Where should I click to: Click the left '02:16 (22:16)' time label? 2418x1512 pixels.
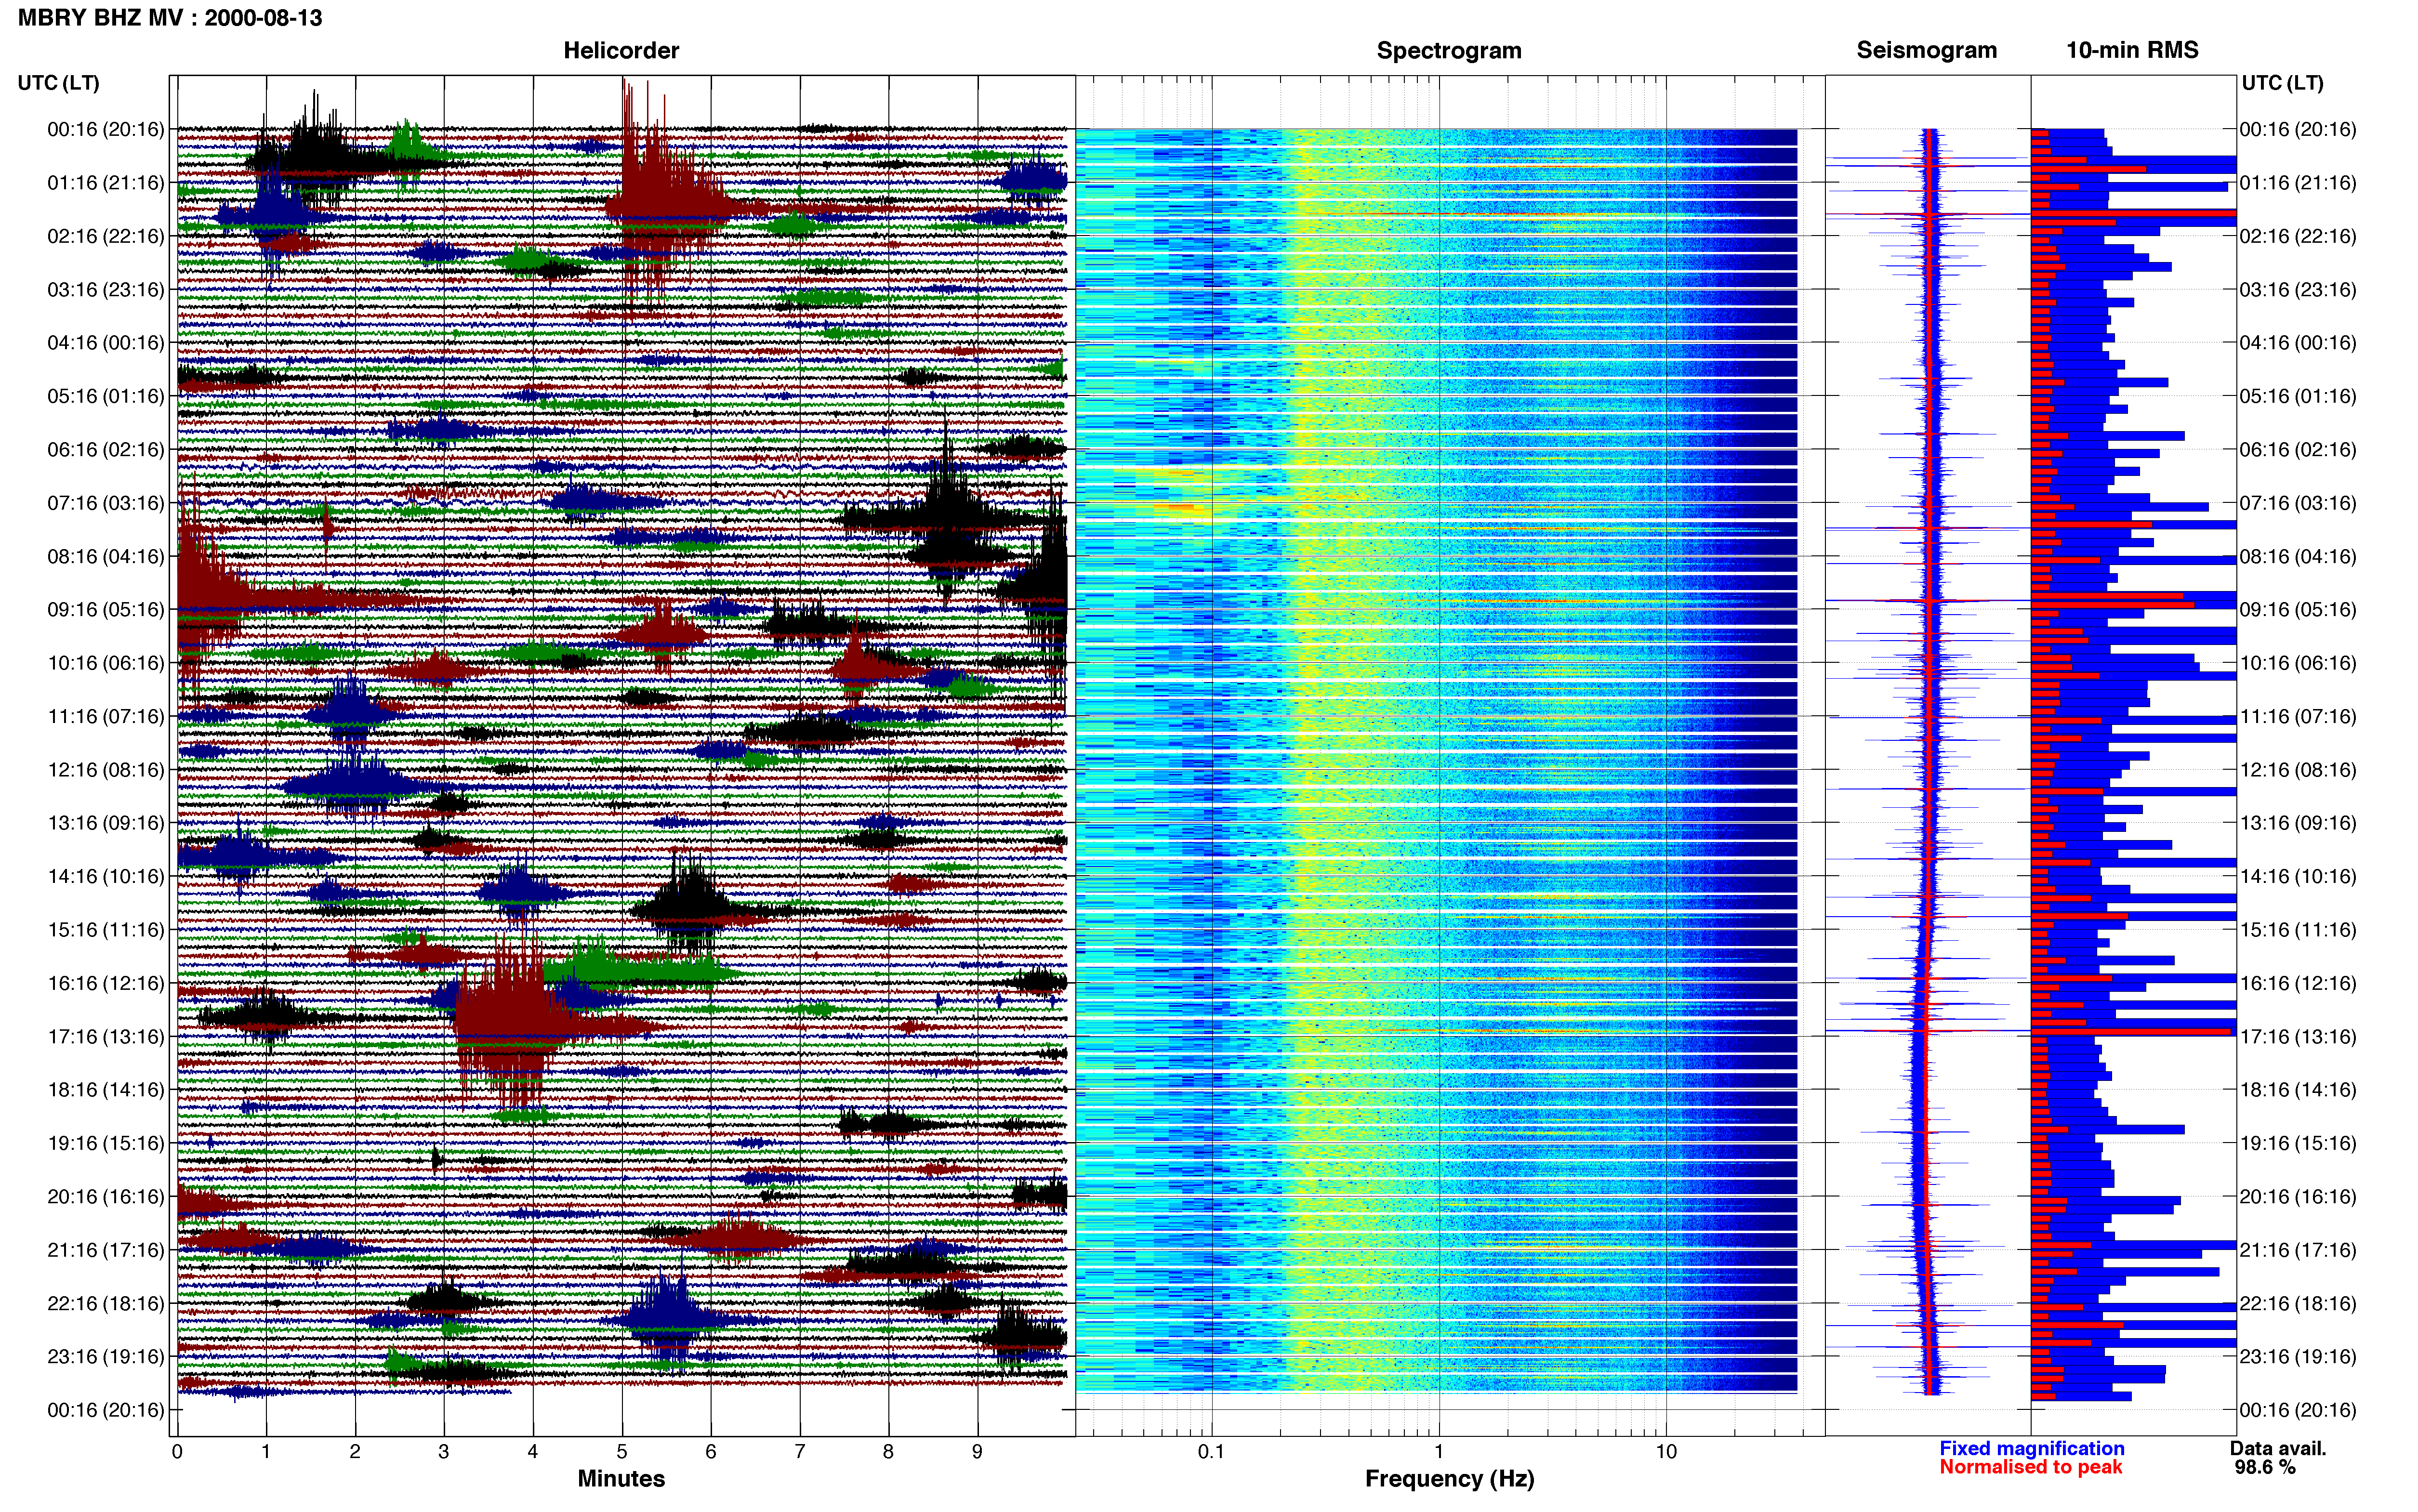106,236
